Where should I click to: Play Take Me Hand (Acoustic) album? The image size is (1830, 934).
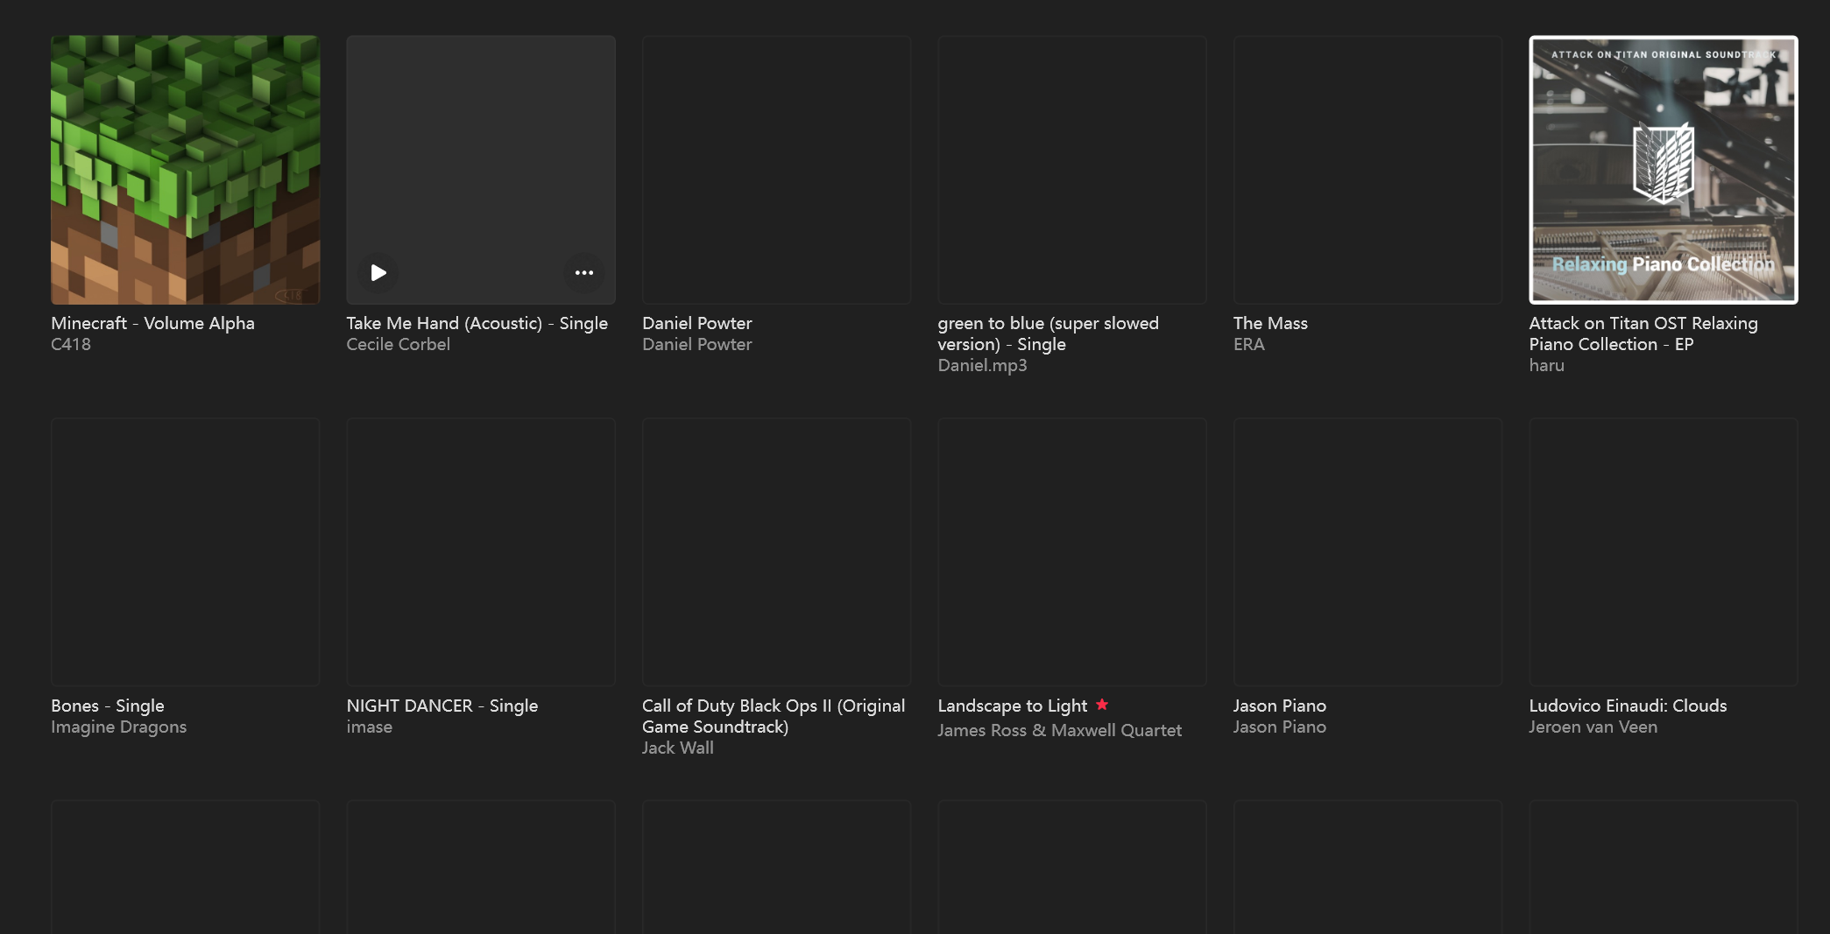point(378,273)
